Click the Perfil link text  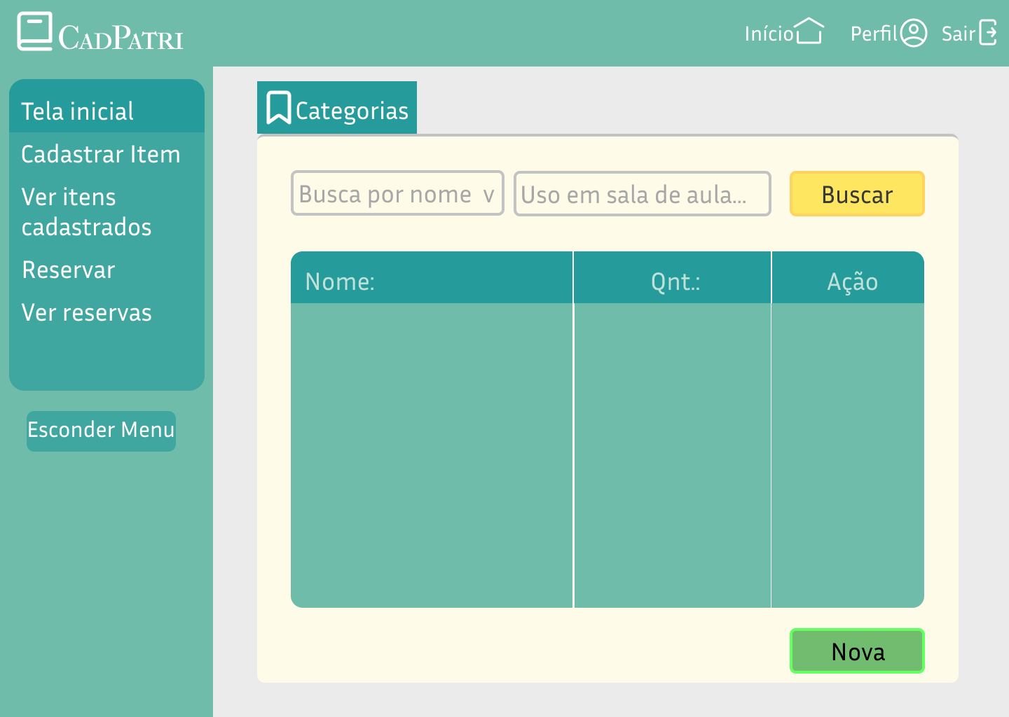874,34
